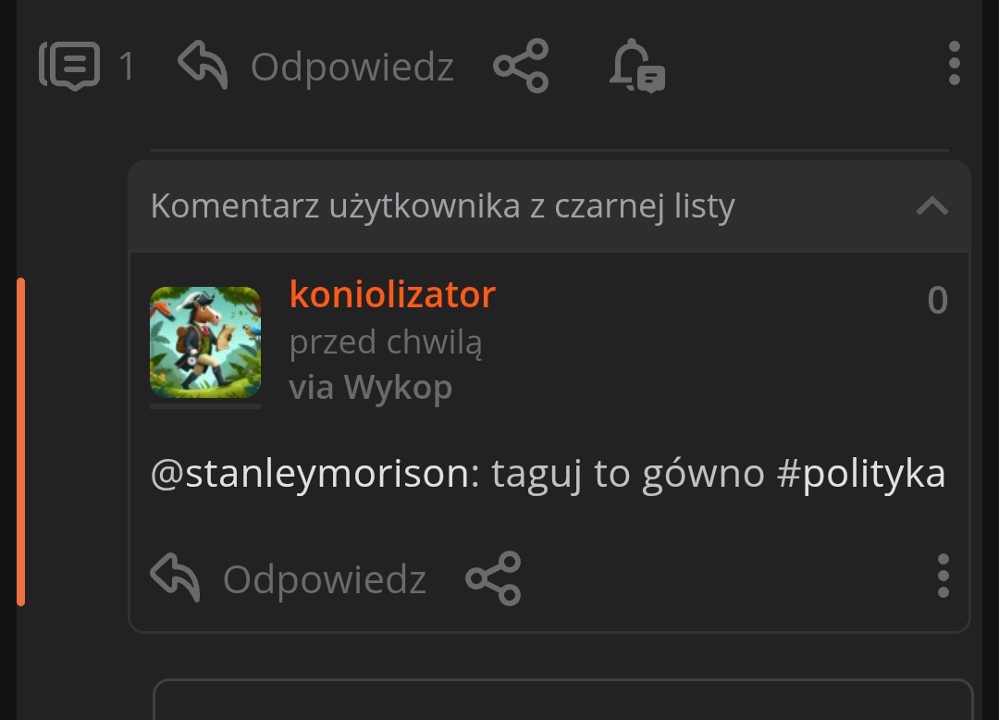The width and height of the screenshot is (999, 720).
Task: Click the comment's vote count "0"
Action: click(x=937, y=301)
